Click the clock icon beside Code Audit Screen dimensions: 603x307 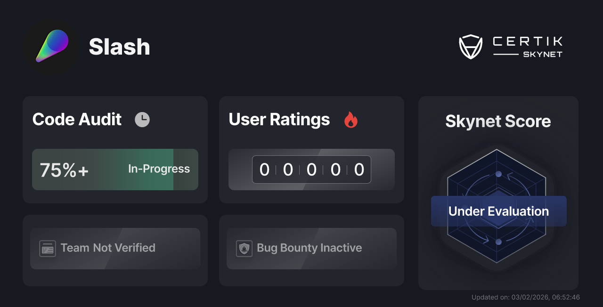pyautogui.click(x=142, y=119)
